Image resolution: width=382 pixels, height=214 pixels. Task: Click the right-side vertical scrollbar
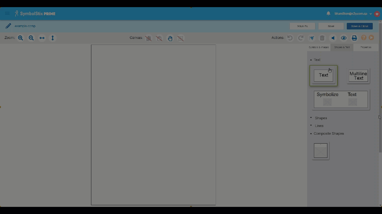(x=380, y=88)
